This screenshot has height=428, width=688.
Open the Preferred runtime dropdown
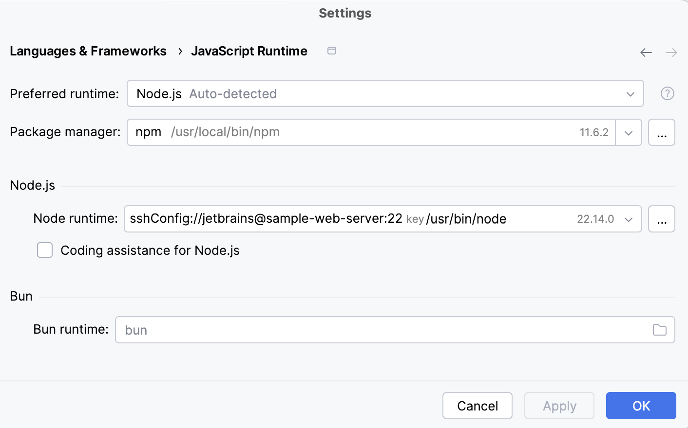coord(631,93)
